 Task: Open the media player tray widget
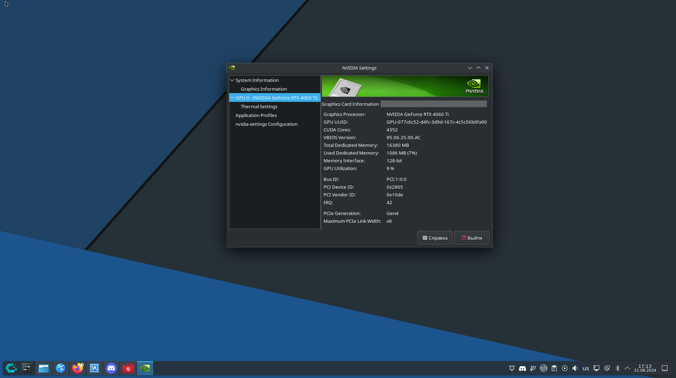[x=565, y=368]
